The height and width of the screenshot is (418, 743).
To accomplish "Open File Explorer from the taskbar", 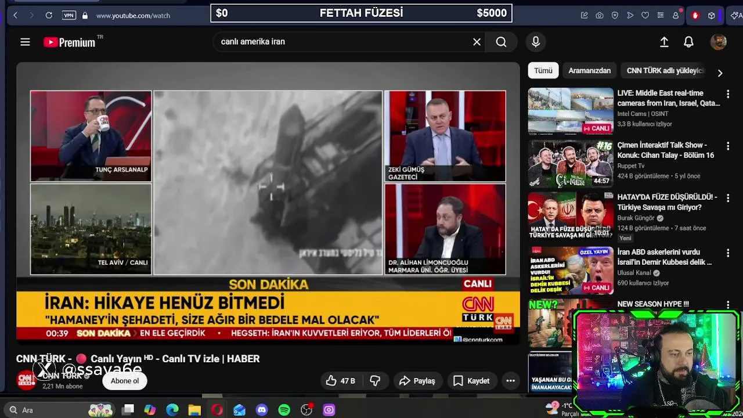I will (194, 410).
